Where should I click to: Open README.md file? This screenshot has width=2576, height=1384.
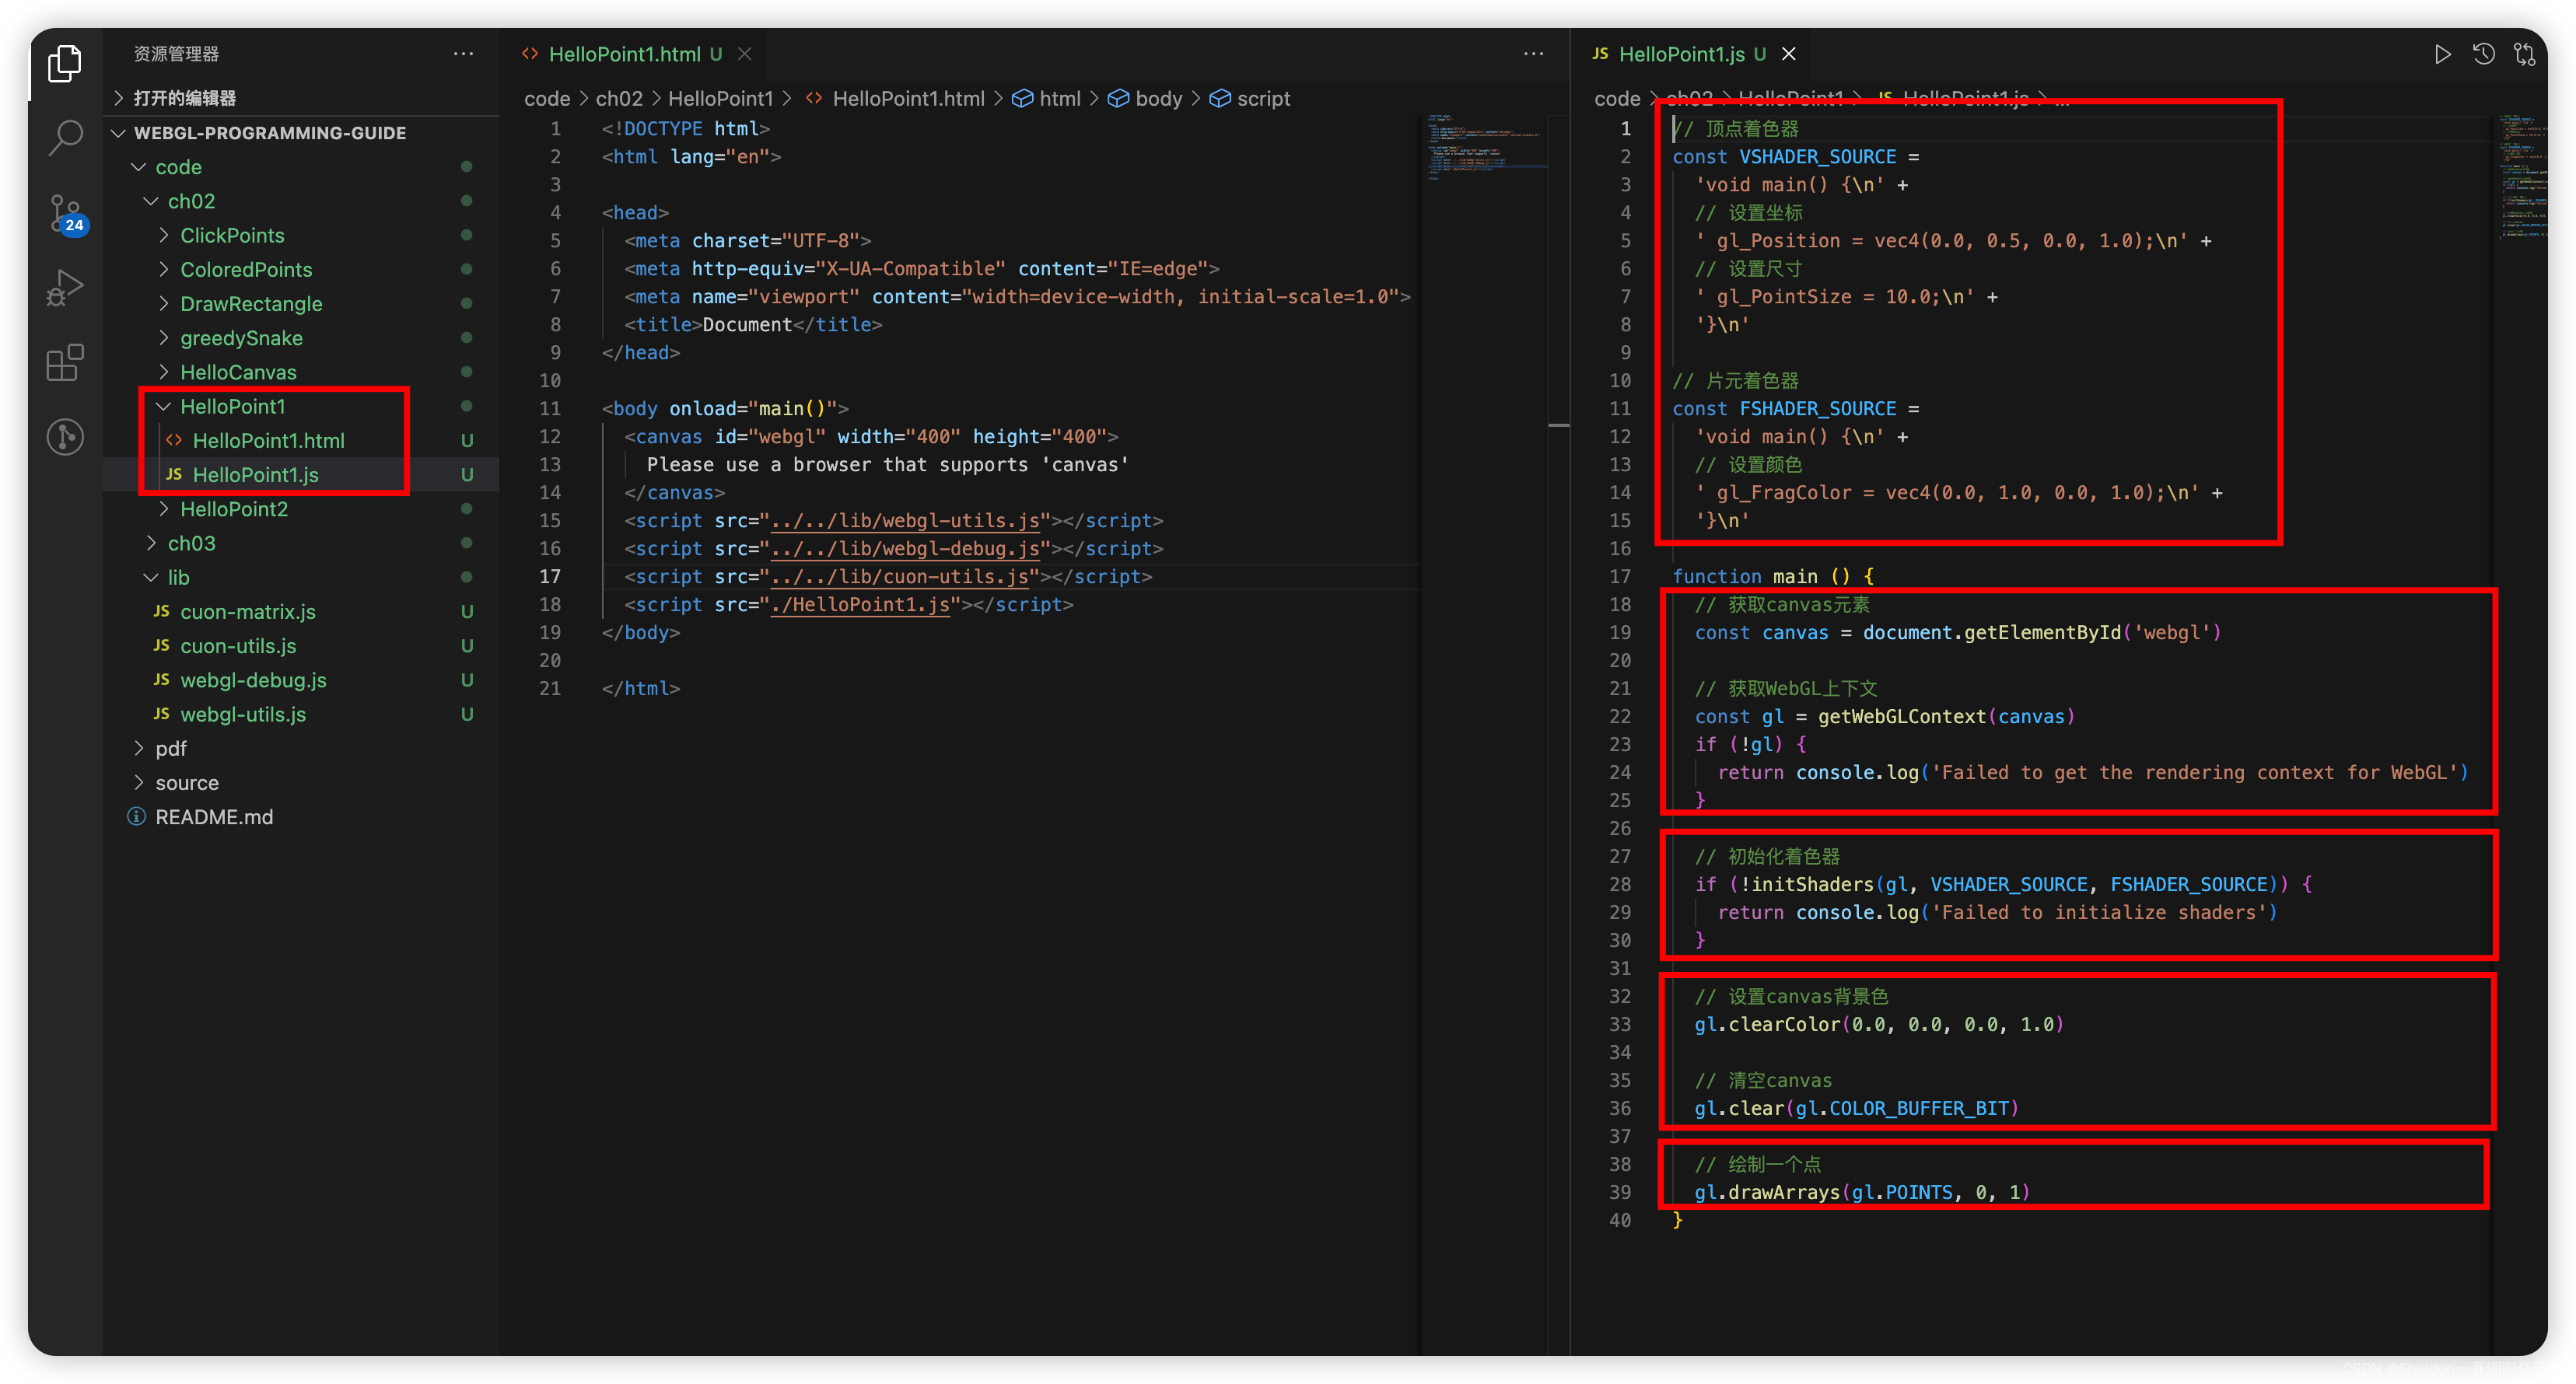tap(213, 817)
